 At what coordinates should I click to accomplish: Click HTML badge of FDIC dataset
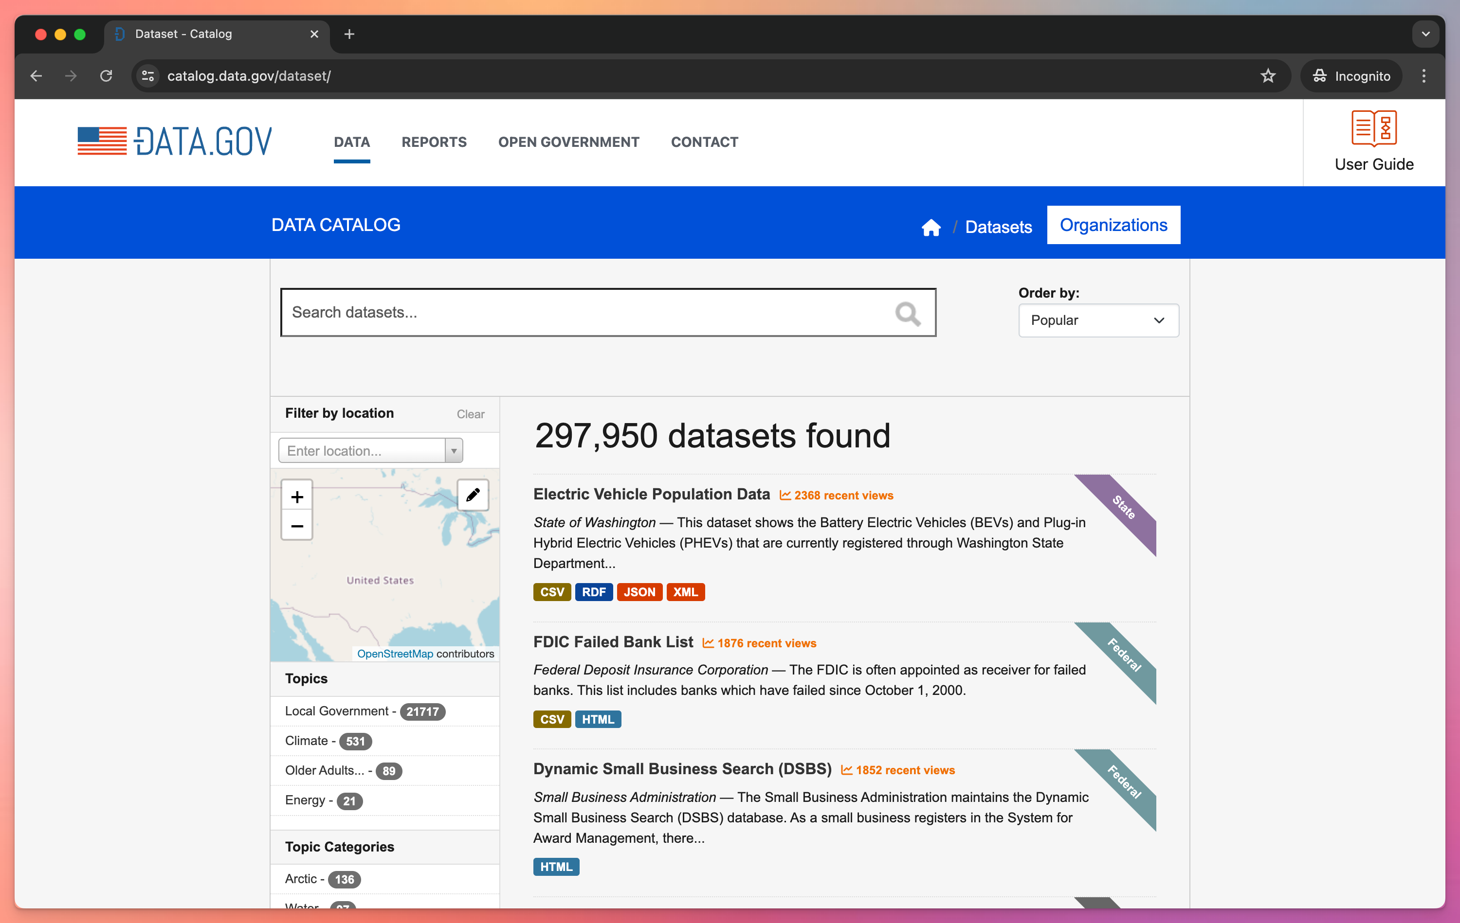(598, 719)
